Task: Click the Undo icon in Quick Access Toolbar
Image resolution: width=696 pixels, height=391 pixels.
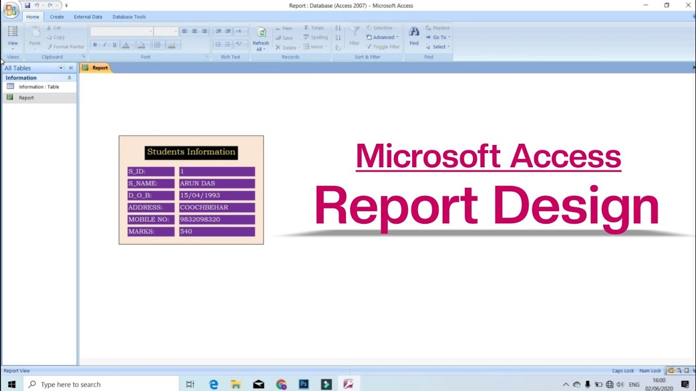Action: coord(37,5)
